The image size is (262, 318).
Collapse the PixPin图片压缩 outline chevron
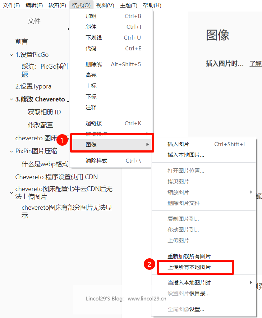tap(11, 151)
